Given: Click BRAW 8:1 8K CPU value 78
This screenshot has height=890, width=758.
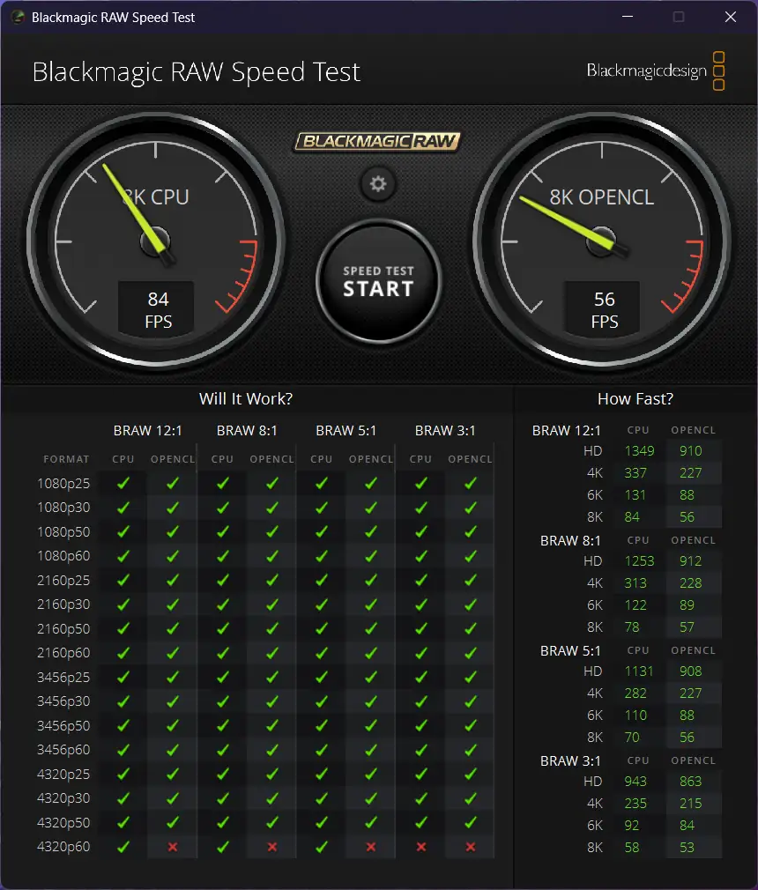Looking at the screenshot, I should pos(631,627).
